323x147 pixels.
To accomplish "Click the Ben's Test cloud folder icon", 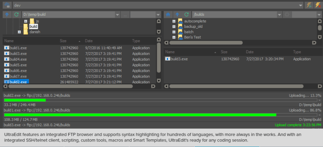I will [x=180, y=37].
